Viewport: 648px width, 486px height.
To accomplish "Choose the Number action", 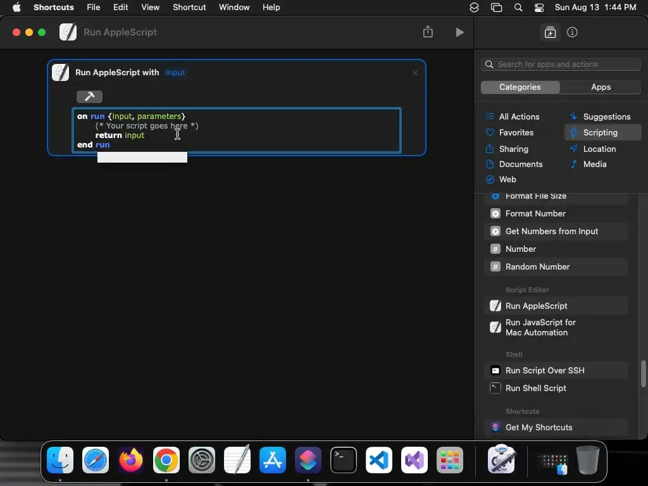I will [556, 249].
